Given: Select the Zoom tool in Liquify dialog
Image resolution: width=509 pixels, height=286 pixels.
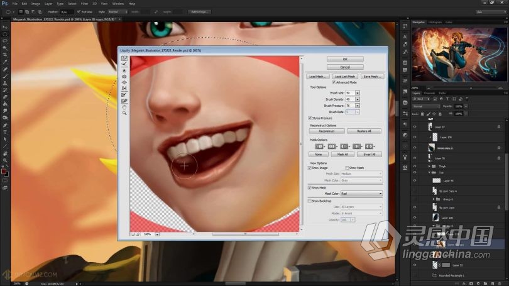Looking at the screenshot, I should (124, 113).
